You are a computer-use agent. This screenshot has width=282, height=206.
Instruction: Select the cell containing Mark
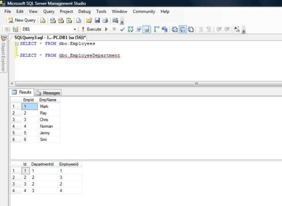point(49,107)
